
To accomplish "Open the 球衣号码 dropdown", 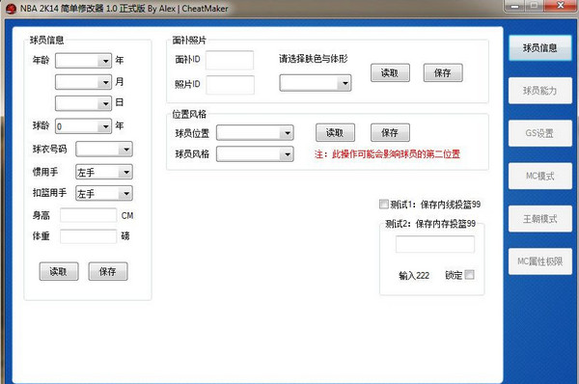I will (104, 150).
